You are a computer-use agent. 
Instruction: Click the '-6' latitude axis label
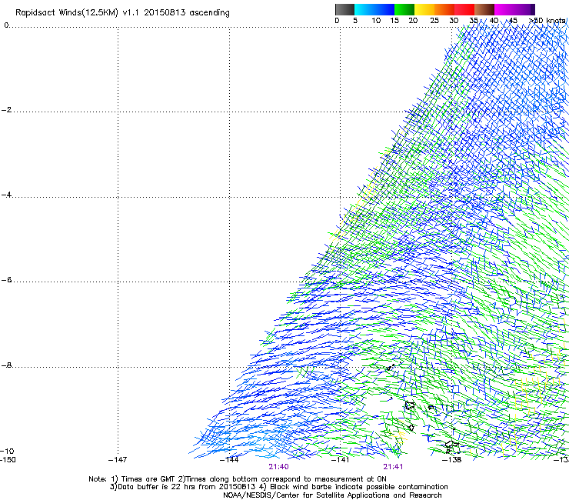[6, 280]
